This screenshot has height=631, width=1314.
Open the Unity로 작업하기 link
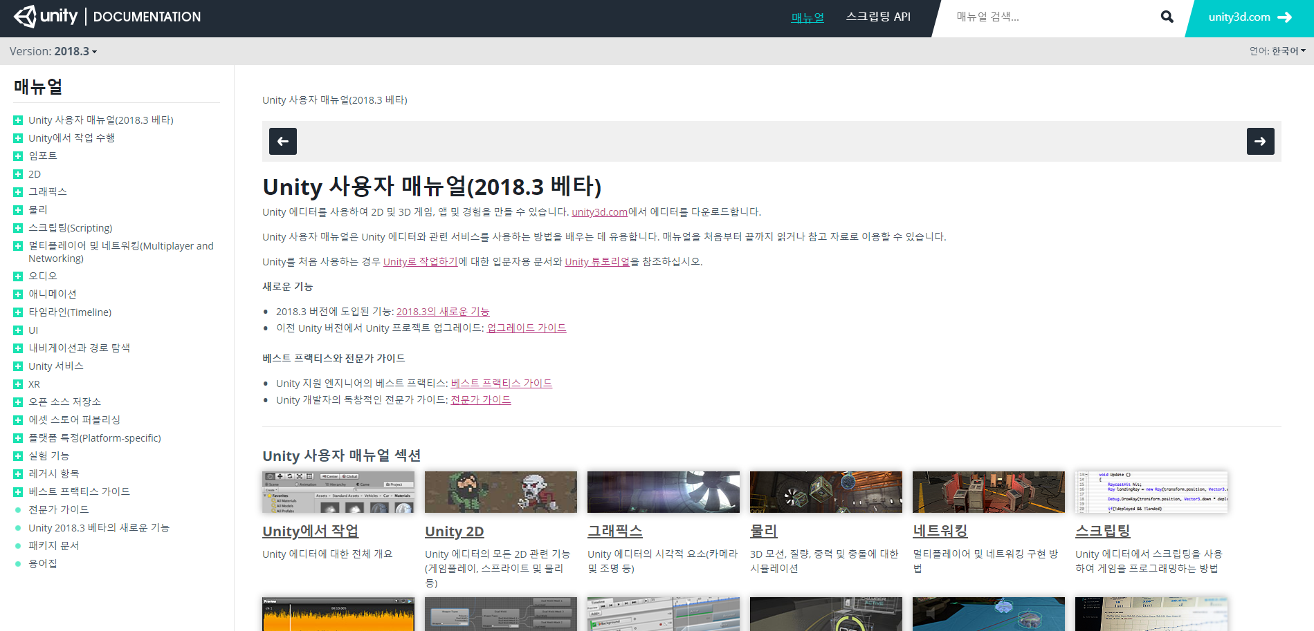pos(421,262)
